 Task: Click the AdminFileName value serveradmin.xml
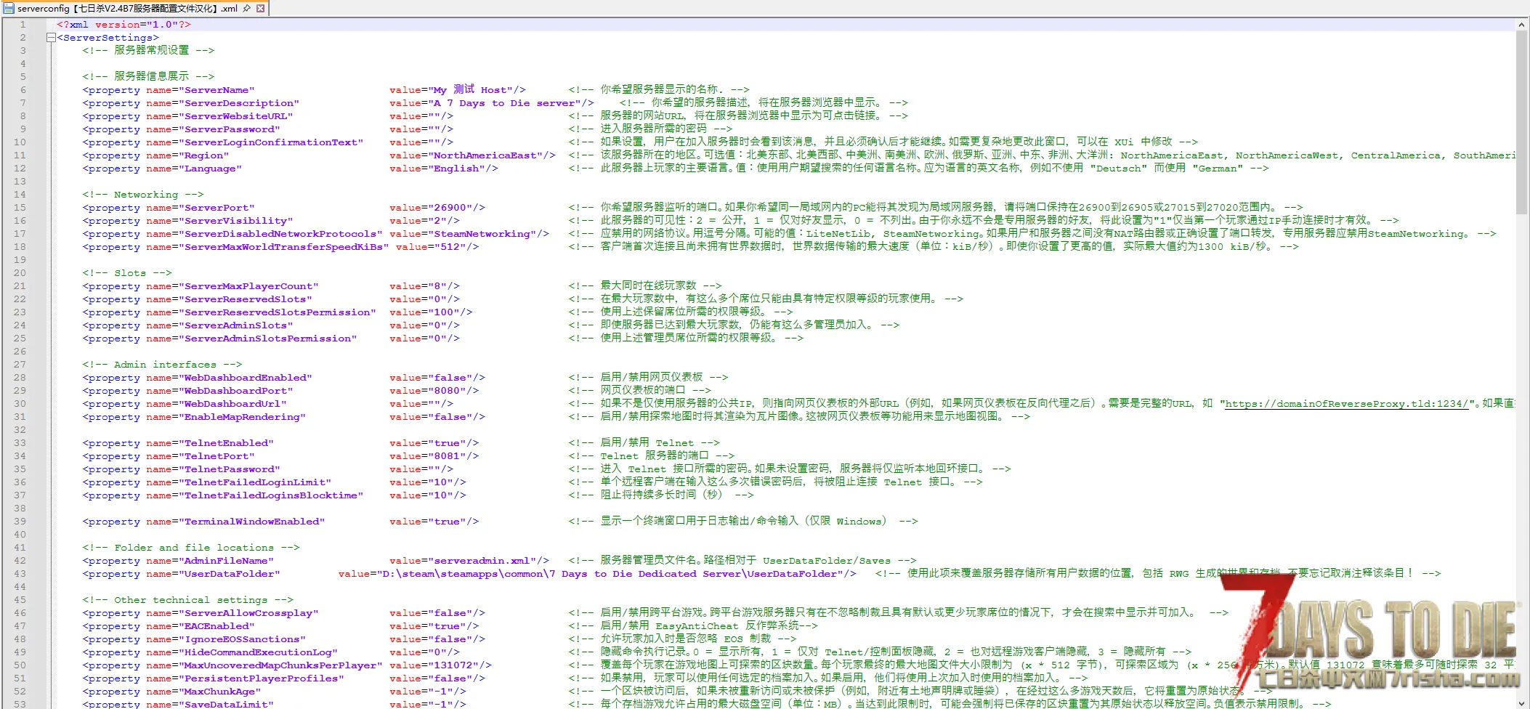click(481, 561)
